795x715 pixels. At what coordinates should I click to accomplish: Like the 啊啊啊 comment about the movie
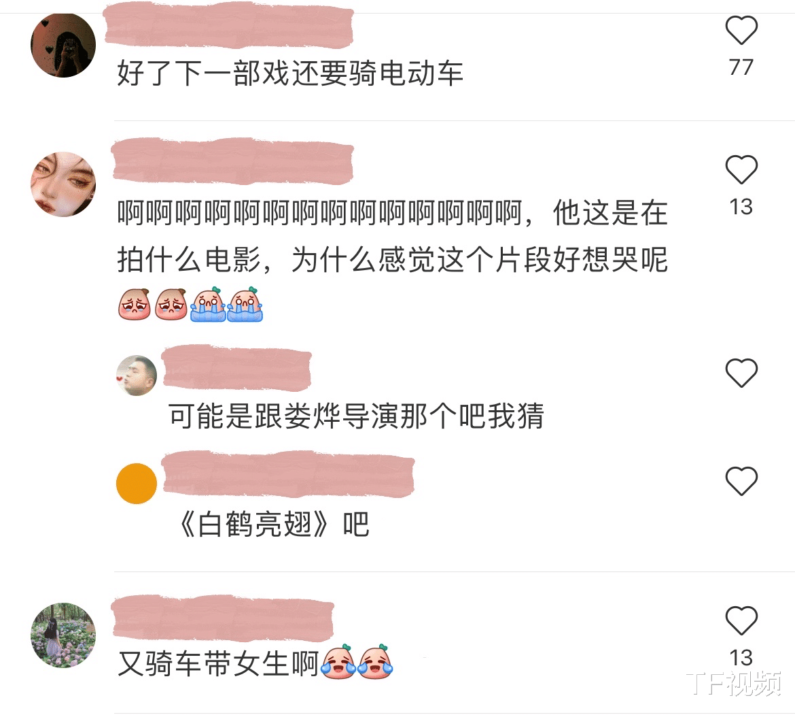[741, 169]
